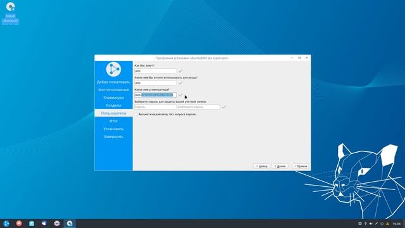Go back with the Назад button
This screenshot has height=228, width=405.
point(261,166)
